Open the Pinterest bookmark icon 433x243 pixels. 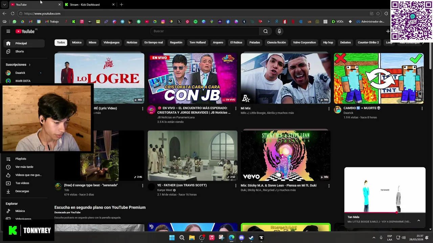pyautogui.click(x=187, y=22)
